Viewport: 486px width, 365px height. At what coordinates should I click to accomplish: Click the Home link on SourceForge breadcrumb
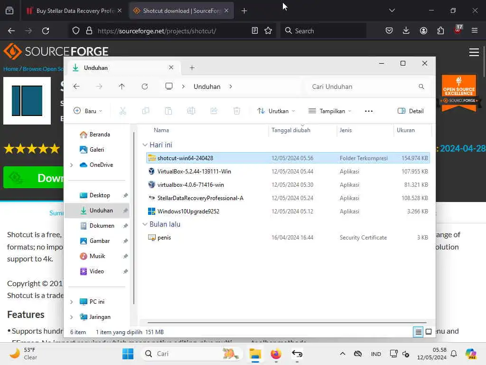[10, 69]
